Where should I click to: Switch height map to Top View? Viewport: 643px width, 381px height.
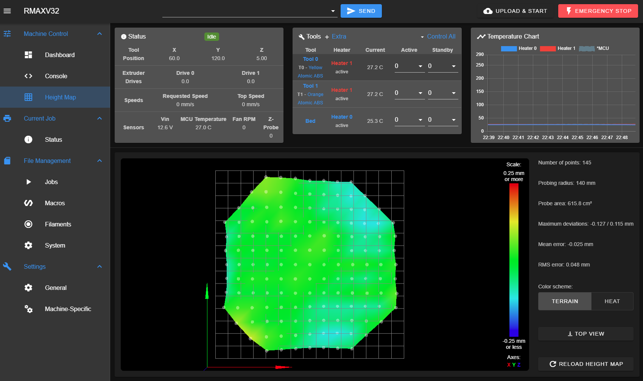(586, 334)
